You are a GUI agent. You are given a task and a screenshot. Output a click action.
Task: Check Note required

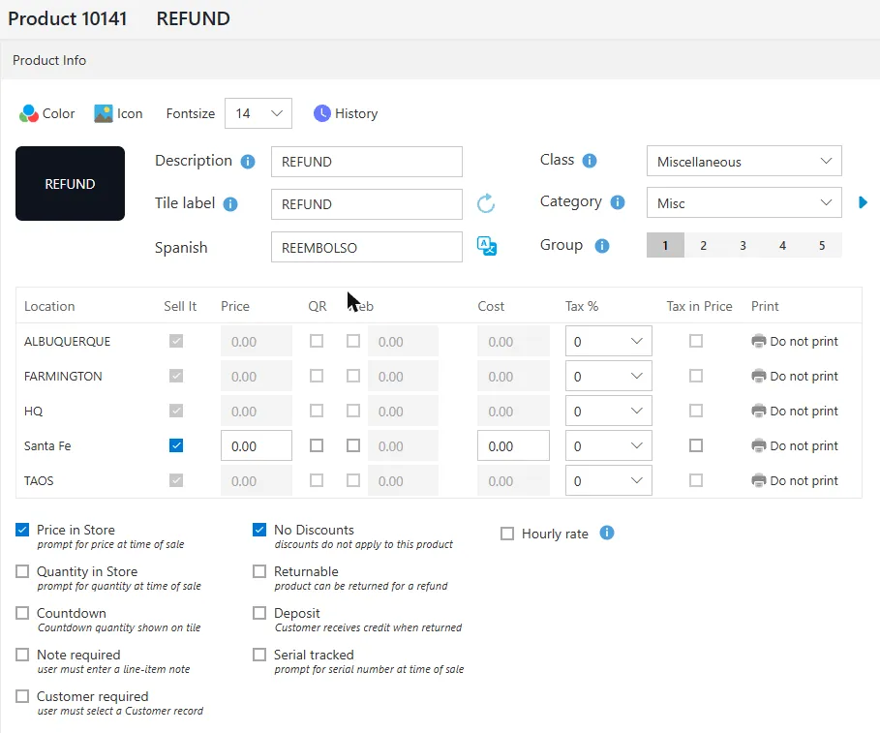pyautogui.click(x=22, y=655)
